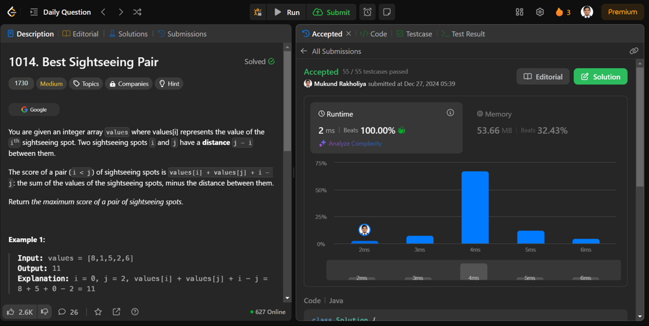The height and width of the screenshot is (326, 649).
Task: Click the Java language label
Action: pyautogui.click(x=336, y=301)
